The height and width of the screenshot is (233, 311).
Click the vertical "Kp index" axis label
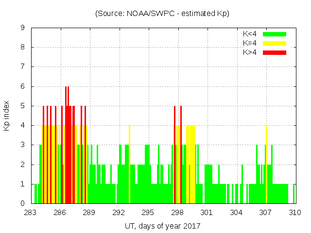(x=7, y=116)
